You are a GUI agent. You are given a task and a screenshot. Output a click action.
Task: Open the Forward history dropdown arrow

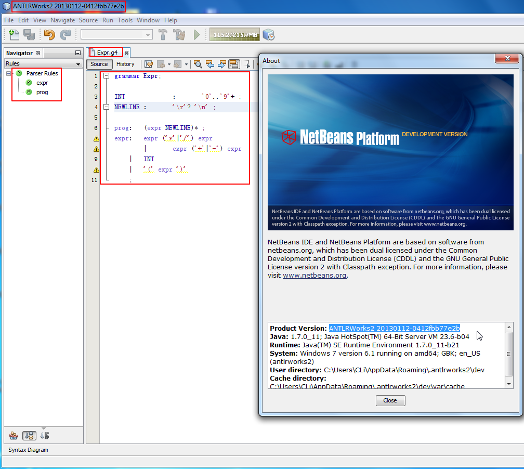click(186, 64)
